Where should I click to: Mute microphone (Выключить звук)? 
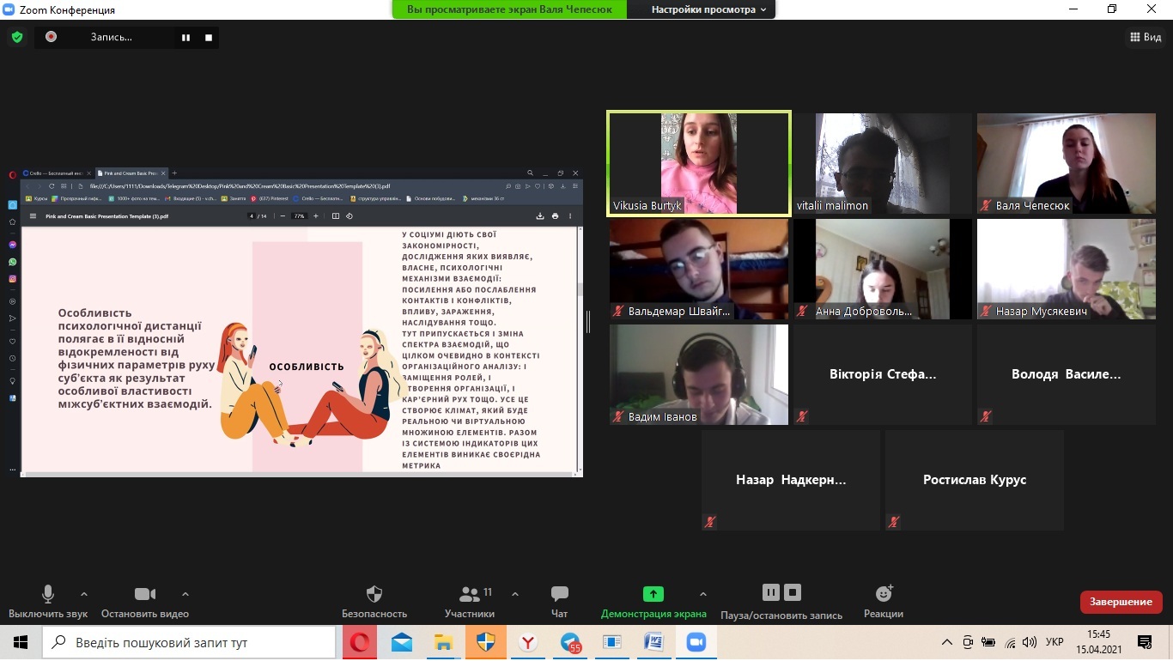click(x=48, y=594)
